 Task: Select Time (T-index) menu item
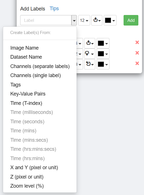point(26,103)
